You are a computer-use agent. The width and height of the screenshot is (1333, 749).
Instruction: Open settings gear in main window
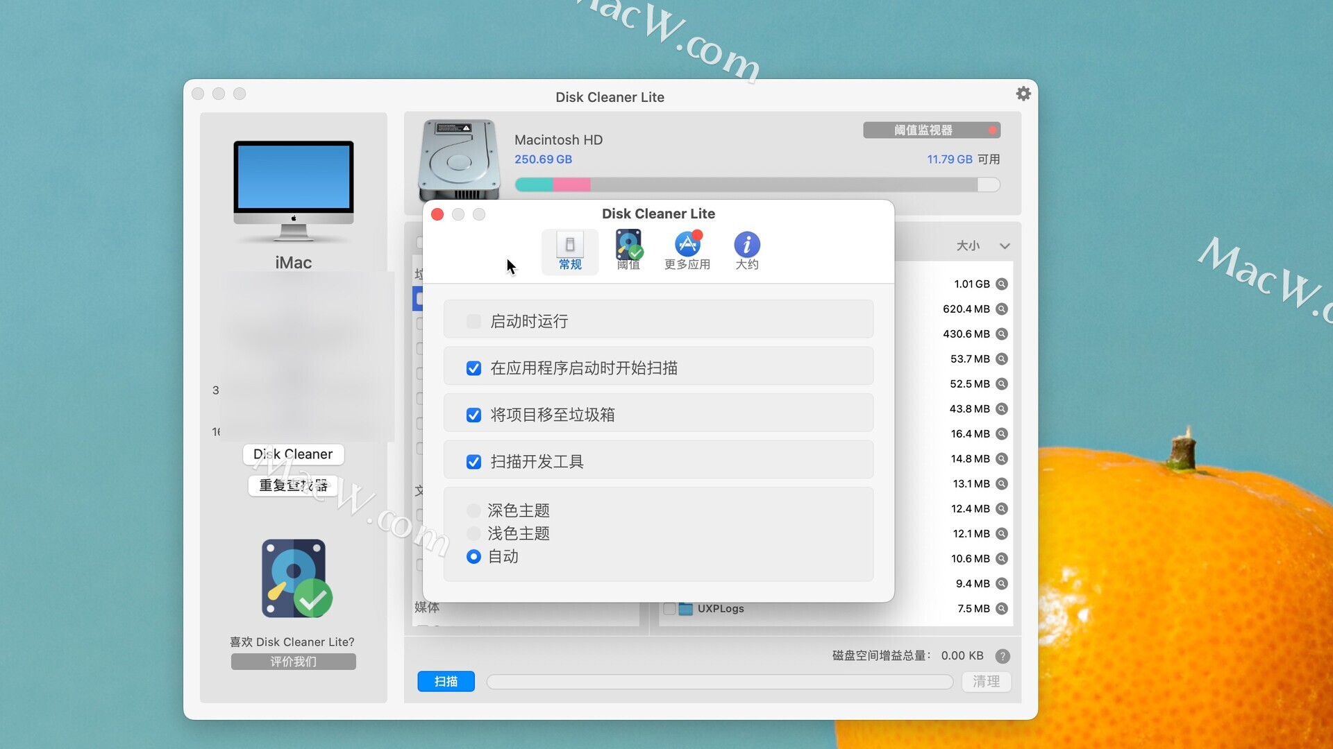tap(1023, 94)
